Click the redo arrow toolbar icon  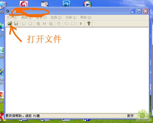[x=30, y=24]
